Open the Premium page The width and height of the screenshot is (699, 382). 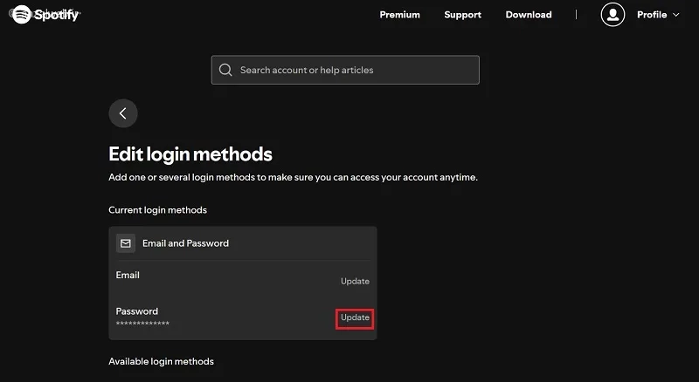click(x=399, y=15)
